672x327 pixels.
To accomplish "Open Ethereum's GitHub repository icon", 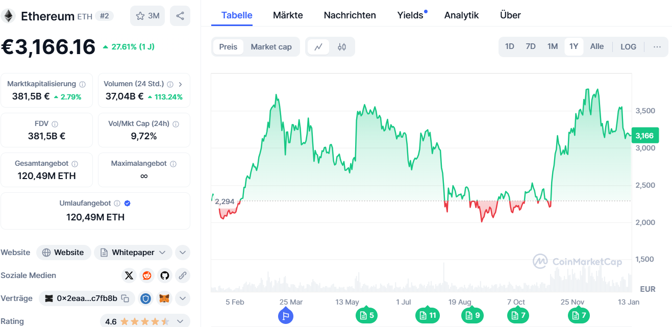I will [x=164, y=275].
